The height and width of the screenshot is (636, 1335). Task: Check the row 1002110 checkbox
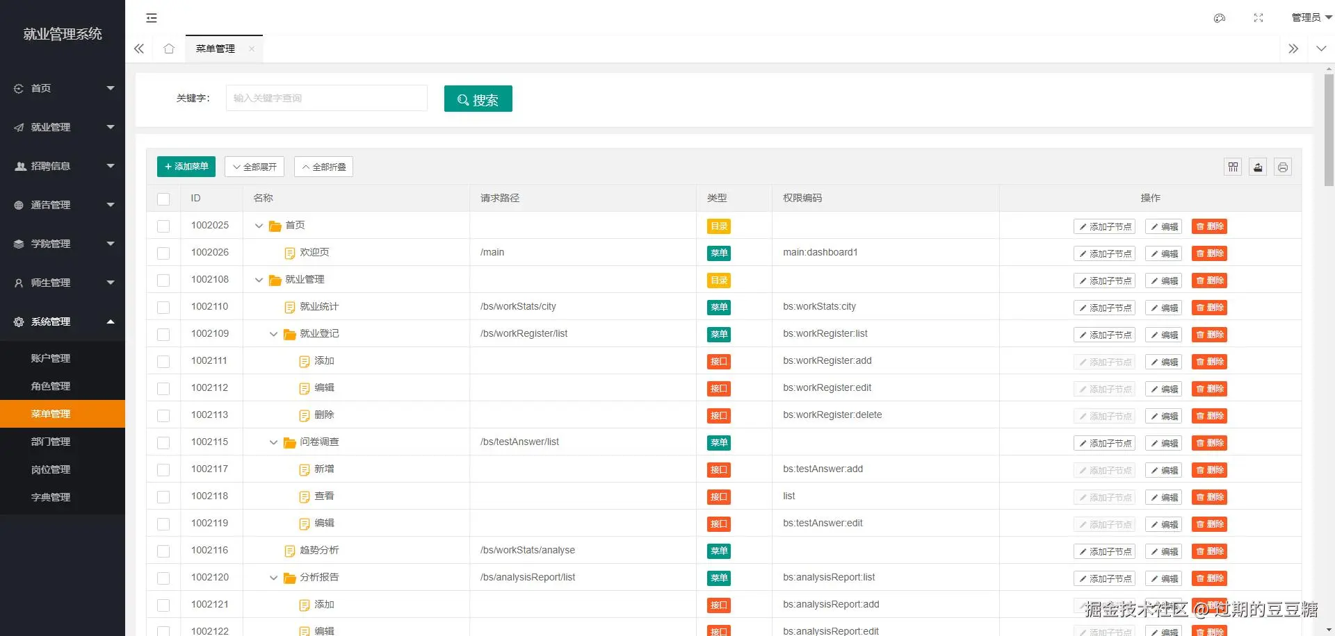point(163,307)
